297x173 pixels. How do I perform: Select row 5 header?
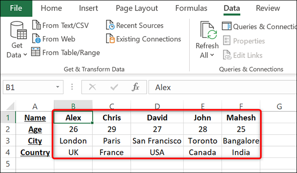[x=8, y=163]
